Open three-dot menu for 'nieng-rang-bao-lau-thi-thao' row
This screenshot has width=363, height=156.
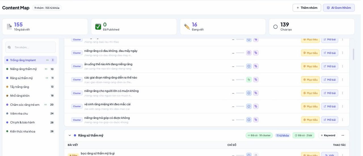click(x=342, y=39)
